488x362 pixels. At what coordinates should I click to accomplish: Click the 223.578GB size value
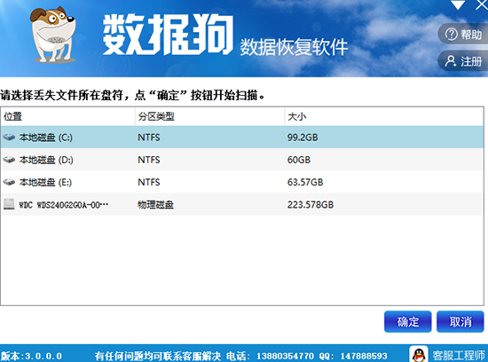tap(311, 204)
